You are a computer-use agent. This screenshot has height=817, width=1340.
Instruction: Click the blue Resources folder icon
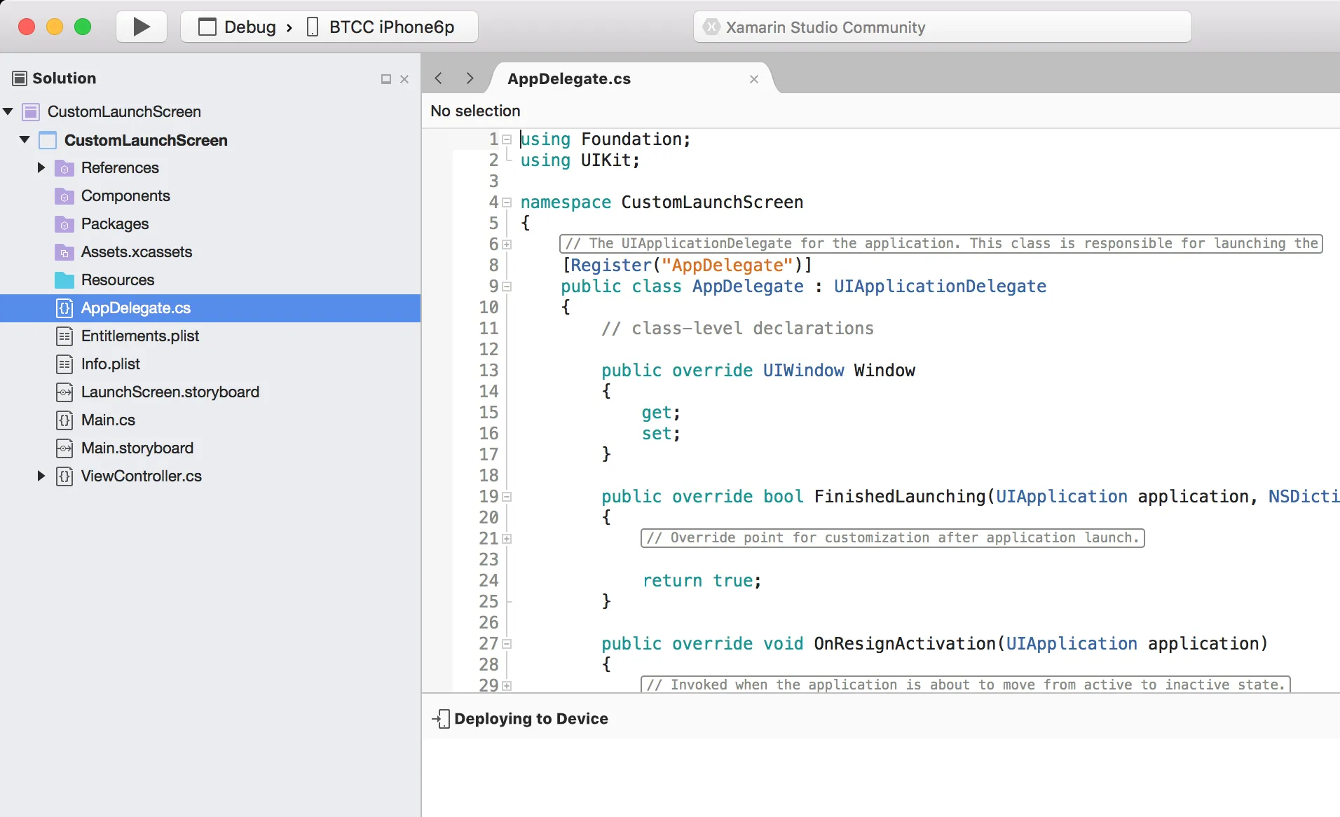point(64,280)
